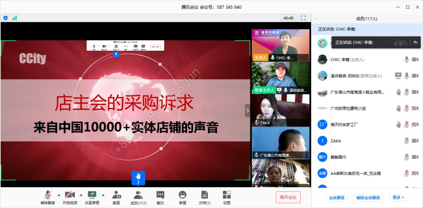Unmute ZAKA microphone in member list

[x=407, y=141]
